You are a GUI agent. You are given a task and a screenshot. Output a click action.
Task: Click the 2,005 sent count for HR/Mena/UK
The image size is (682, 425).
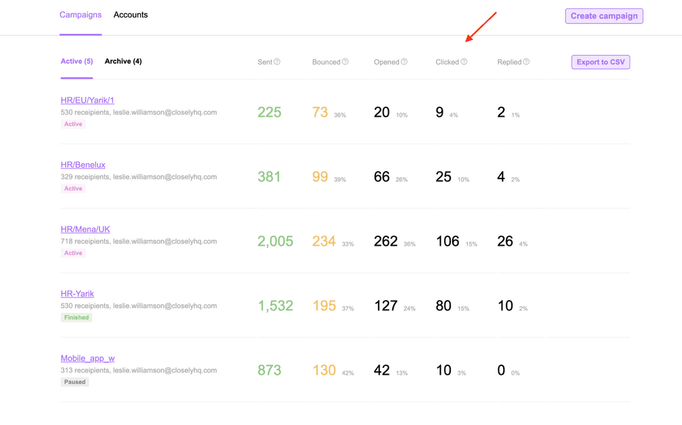click(x=275, y=241)
